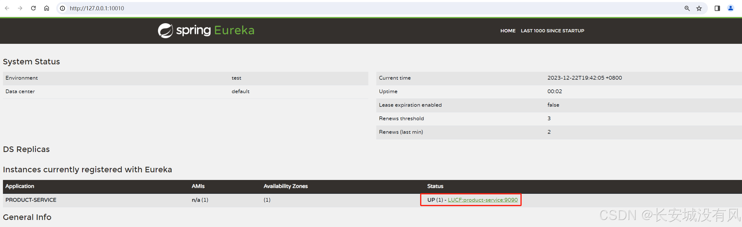The height and width of the screenshot is (227, 742).
Task: Click the DS Replicas heading
Action: [x=26, y=149]
